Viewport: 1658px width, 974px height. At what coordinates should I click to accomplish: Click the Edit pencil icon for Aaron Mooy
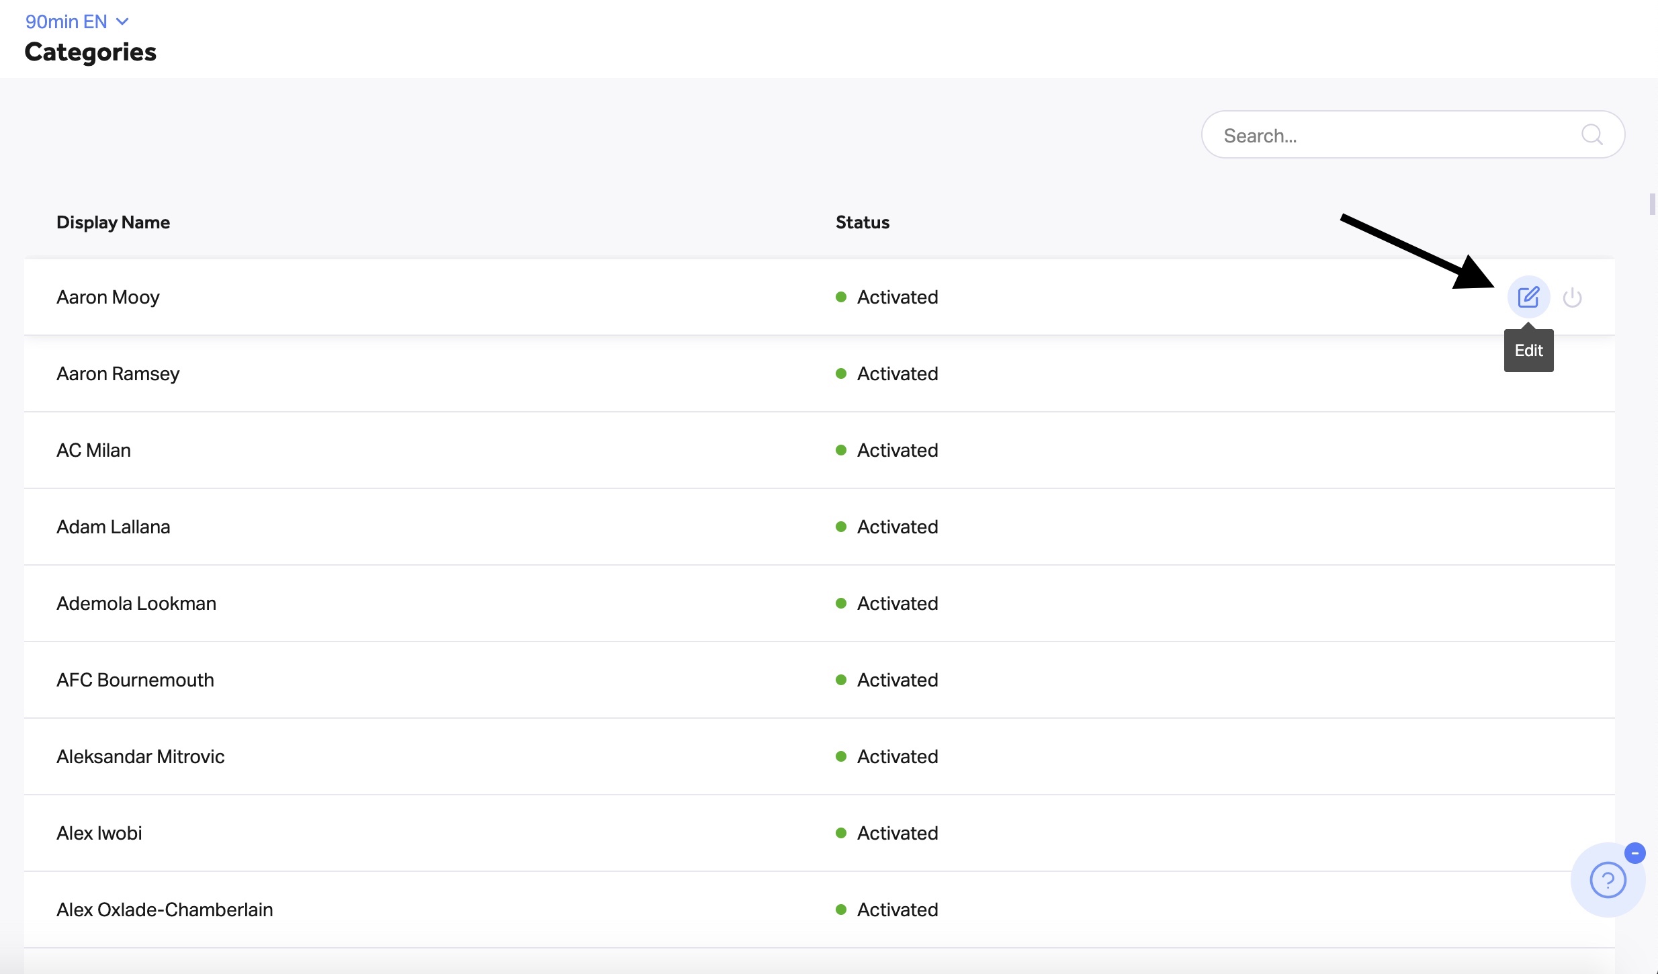(1528, 297)
